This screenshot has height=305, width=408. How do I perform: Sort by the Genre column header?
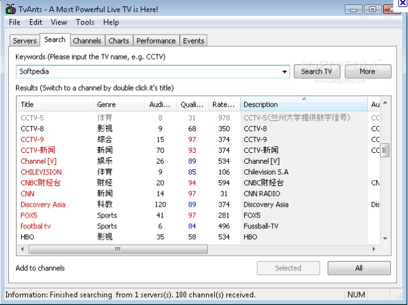tap(106, 104)
